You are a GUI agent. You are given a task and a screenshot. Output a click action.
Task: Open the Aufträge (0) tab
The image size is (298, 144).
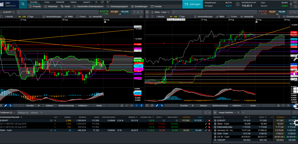(23, 113)
